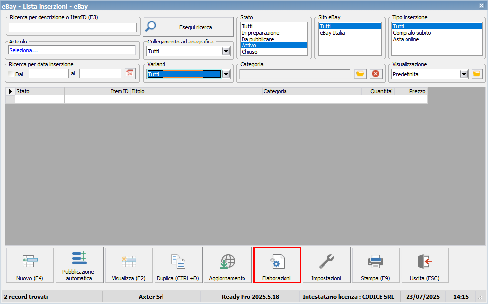Open the calendar date picker icon
Screen dimensions: 488x304
click(x=130, y=74)
